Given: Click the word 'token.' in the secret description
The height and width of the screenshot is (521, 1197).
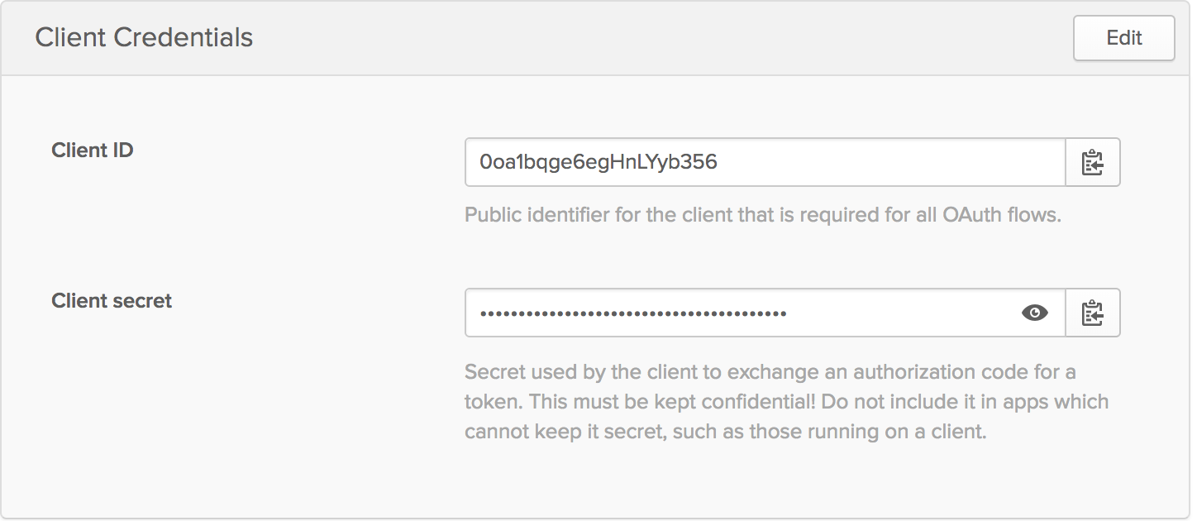Looking at the screenshot, I should coord(493,403).
